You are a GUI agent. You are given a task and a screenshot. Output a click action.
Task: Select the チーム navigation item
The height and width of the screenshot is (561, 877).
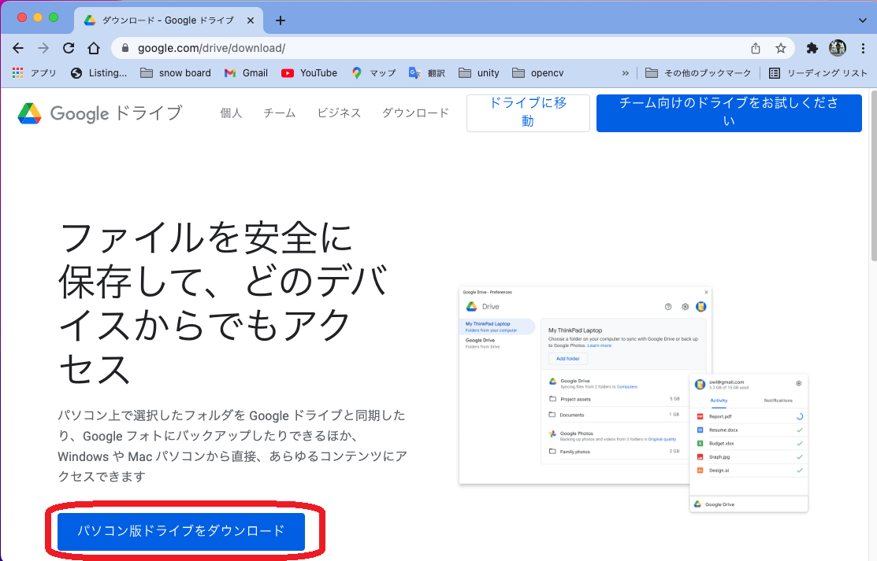[279, 113]
